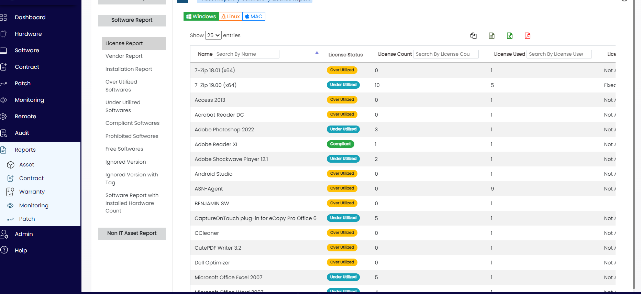The height and width of the screenshot is (294, 641).
Task: Click the License Status column header
Action: click(345, 55)
